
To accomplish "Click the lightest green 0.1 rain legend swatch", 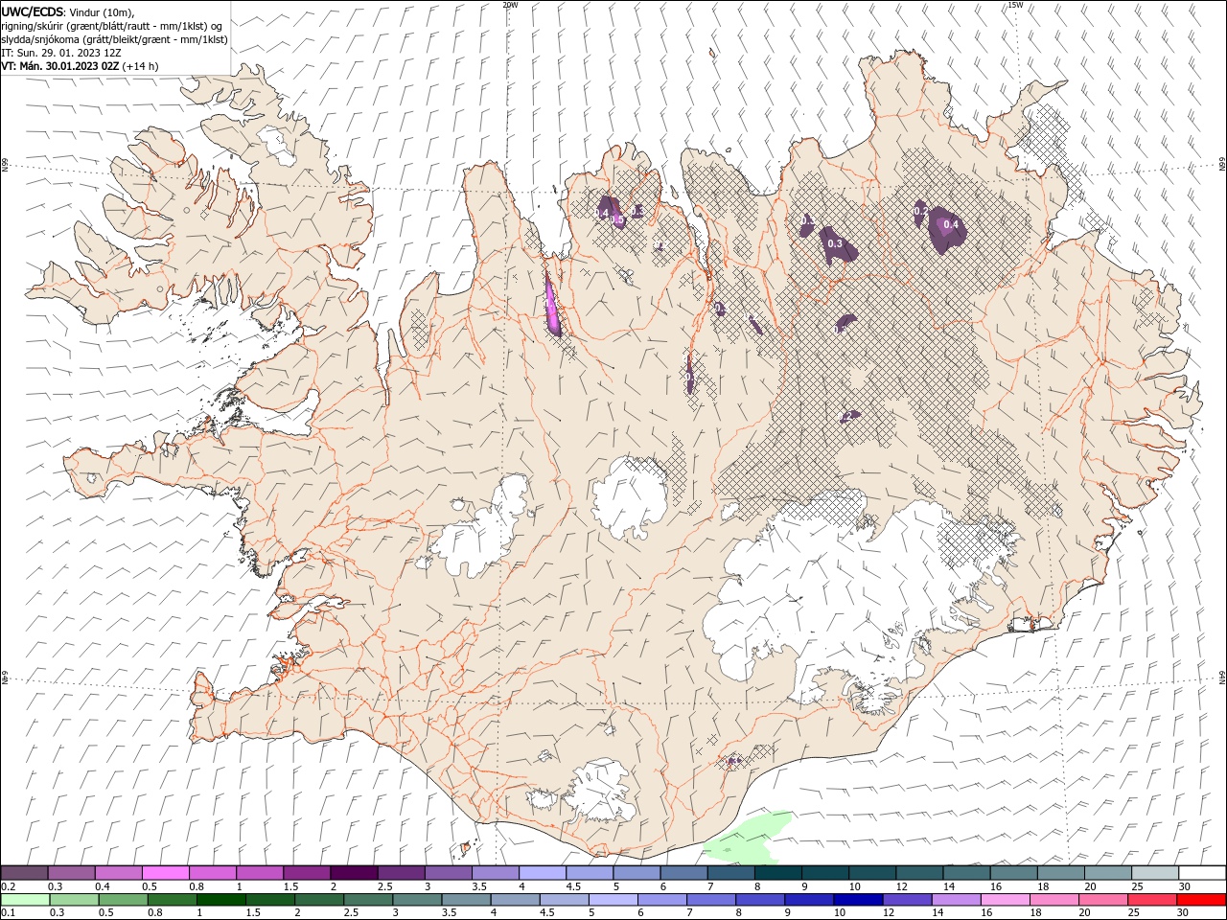I will (x=25, y=900).
